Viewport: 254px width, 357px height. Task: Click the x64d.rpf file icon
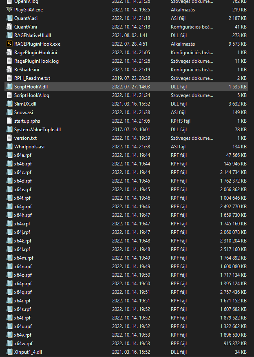pyautogui.click(x=9, y=181)
